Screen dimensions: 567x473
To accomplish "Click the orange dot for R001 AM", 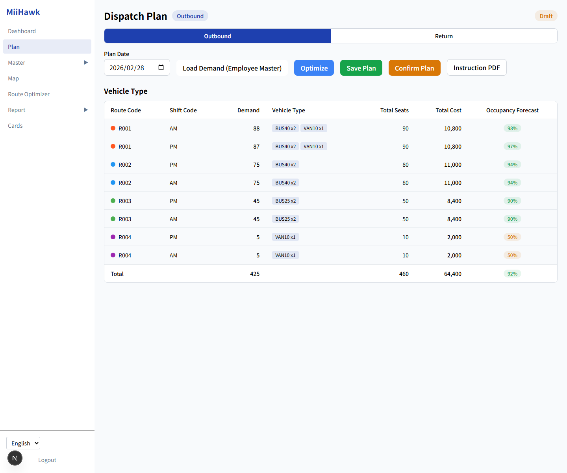I will (x=113, y=128).
